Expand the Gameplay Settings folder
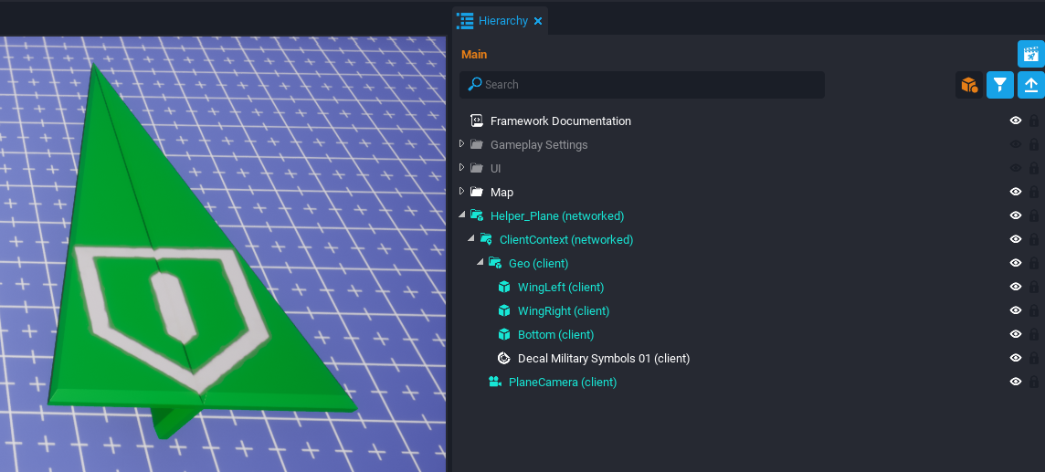 point(462,144)
